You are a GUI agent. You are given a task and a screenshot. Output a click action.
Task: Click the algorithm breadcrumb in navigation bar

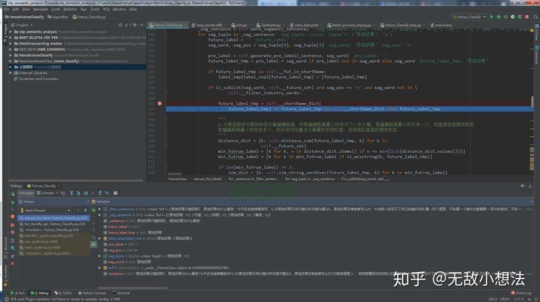point(58,17)
